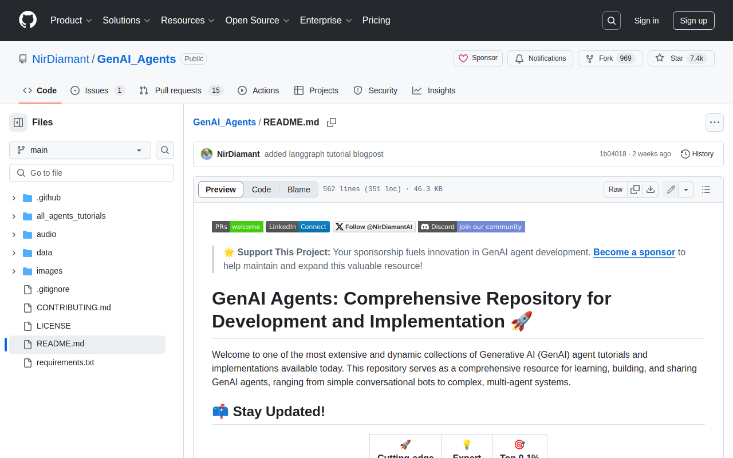733x458 pixels.
Task: Open the GitHub home logo
Action: [x=27, y=20]
